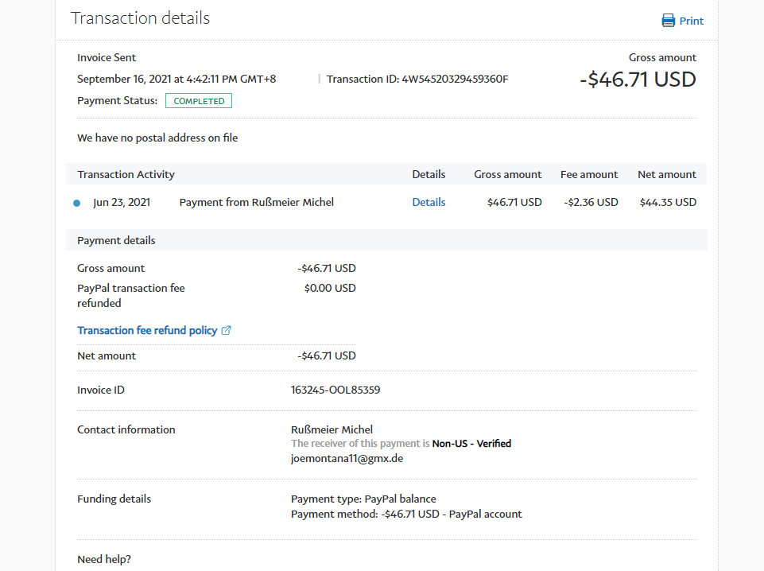This screenshot has width=764, height=571.
Task: Click the Fee amount column header
Action: pos(589,174)
